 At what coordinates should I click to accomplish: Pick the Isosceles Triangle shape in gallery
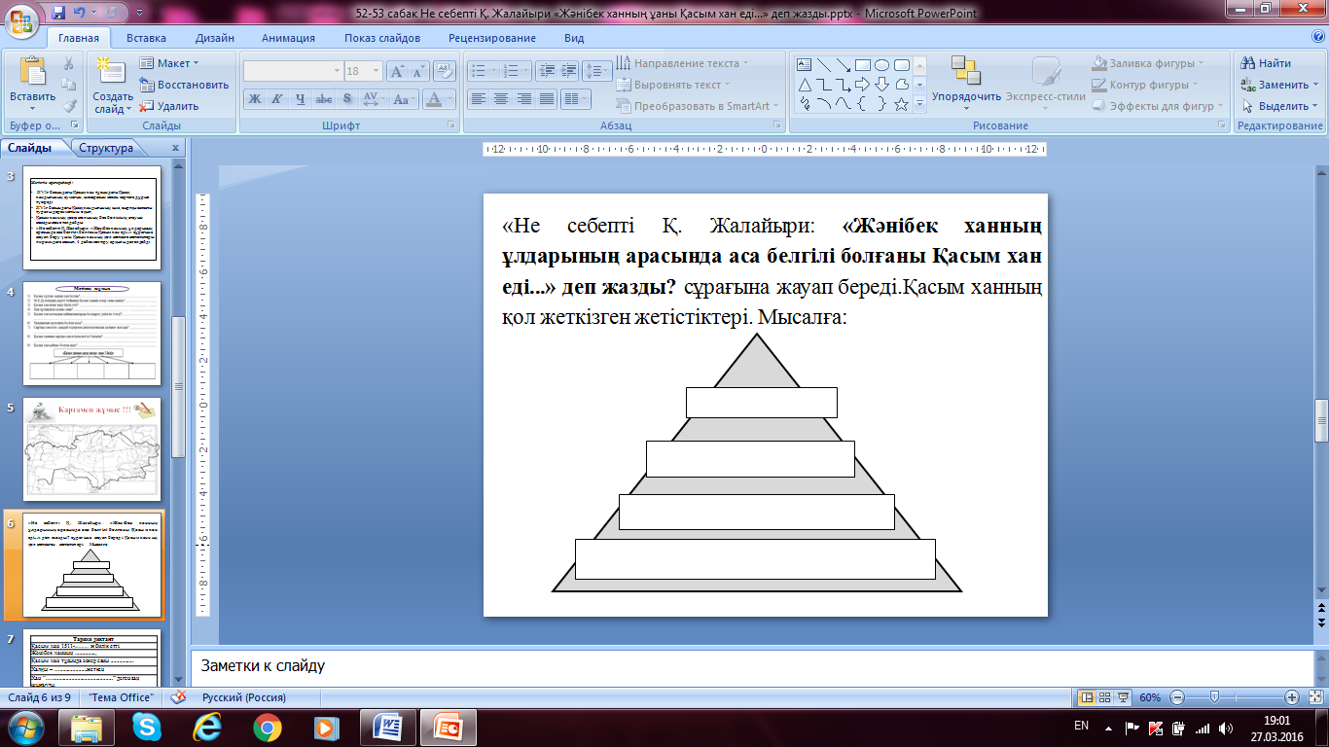(805, 85)
